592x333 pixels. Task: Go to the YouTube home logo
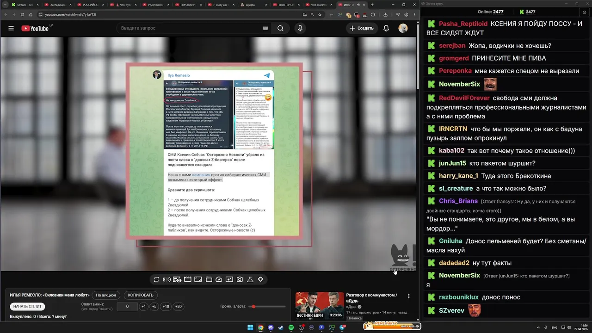[x=36, y=28]
